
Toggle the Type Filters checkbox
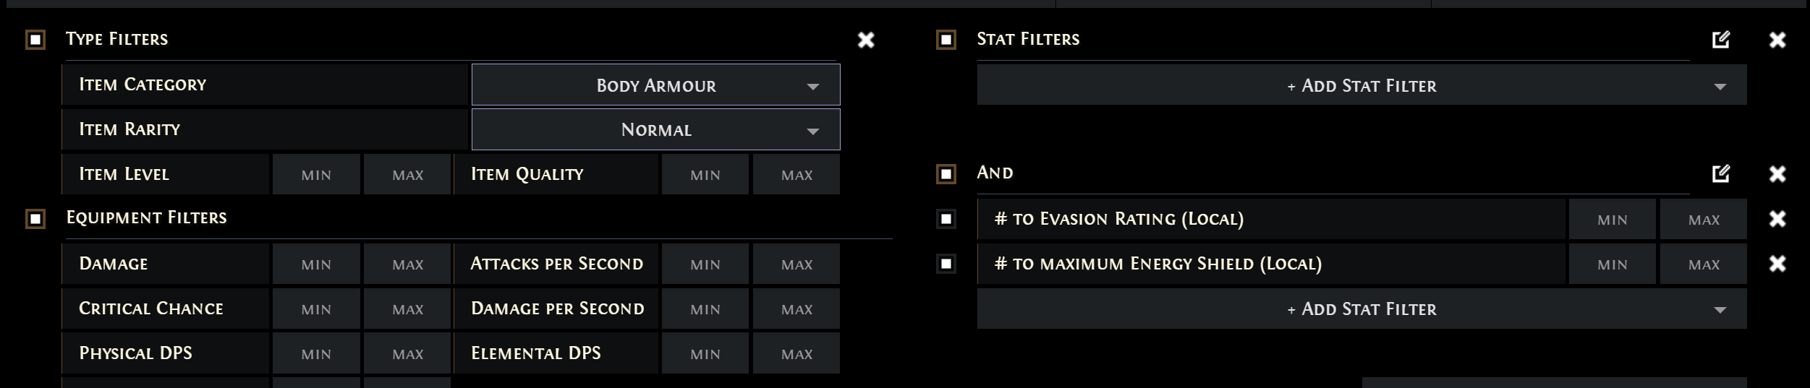[x=35, y=40]
